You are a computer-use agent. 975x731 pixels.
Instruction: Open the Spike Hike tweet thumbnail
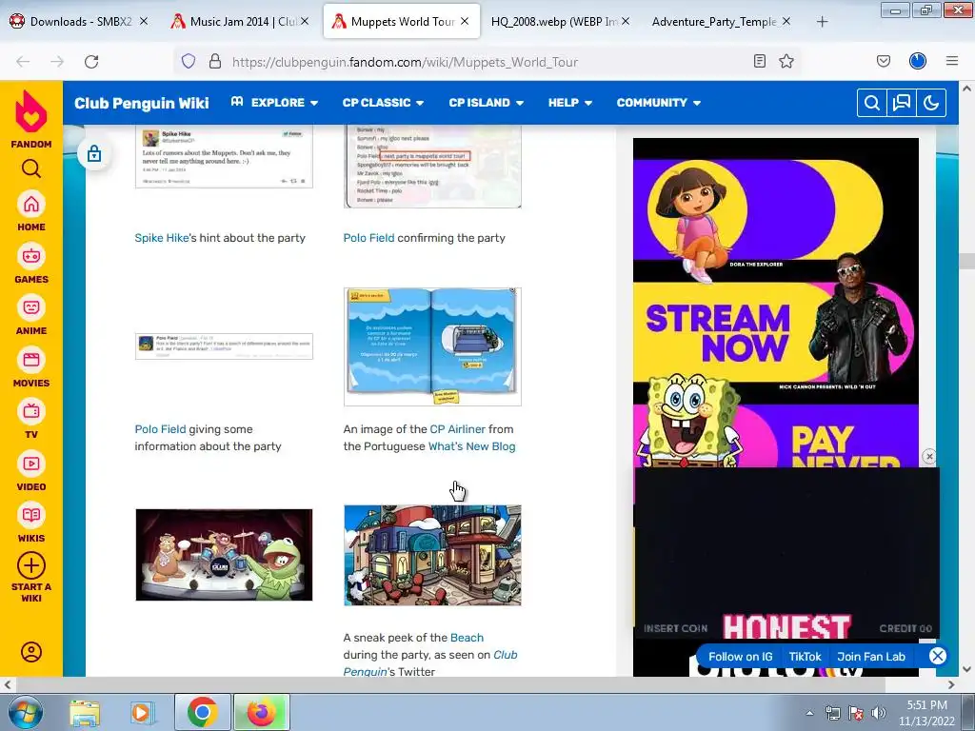click(224, 156)
